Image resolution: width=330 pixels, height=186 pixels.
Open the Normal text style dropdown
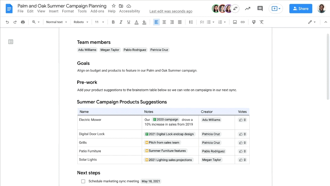57,22
